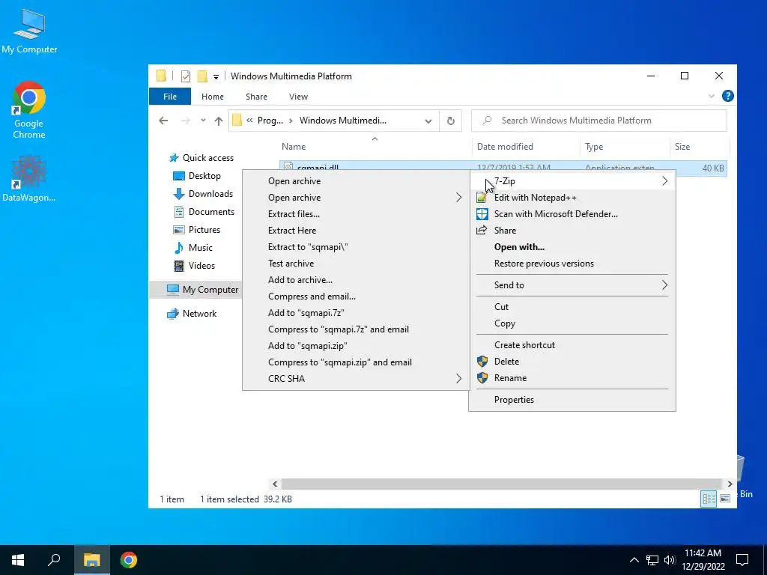Click the Properties icon in the title bar quick access toolbar
The height and width of the screenshot is (575, 767).
[x=186, y=76]
